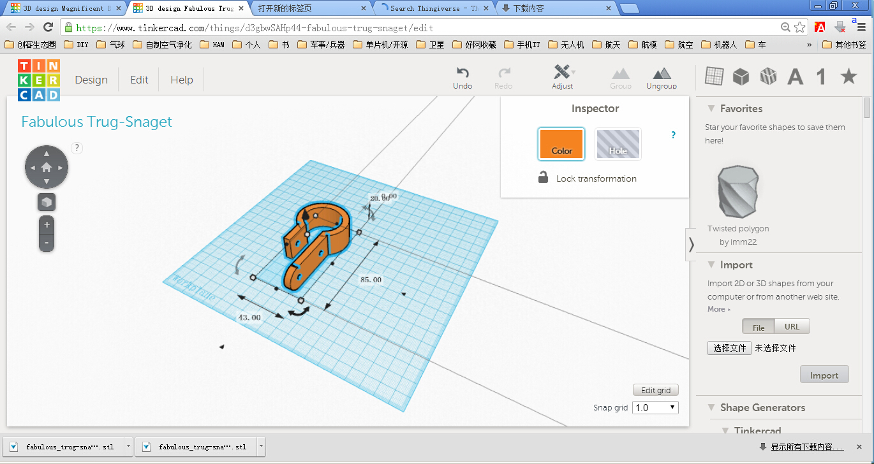Click the More link under Import
874x464 pixels.
point(719,309)
